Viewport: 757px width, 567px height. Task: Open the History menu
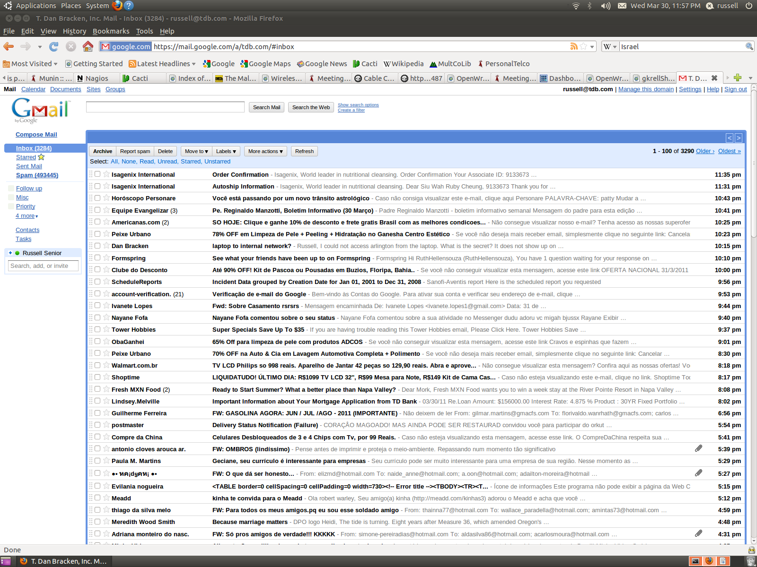pyautogui.click(x=75, y=31)
